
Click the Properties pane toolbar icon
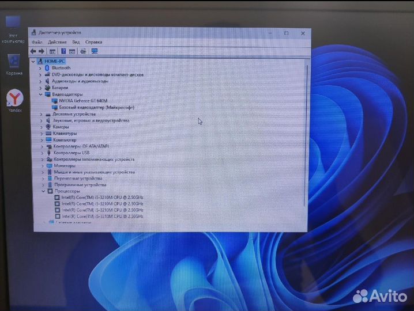click(x=72, y=51)
